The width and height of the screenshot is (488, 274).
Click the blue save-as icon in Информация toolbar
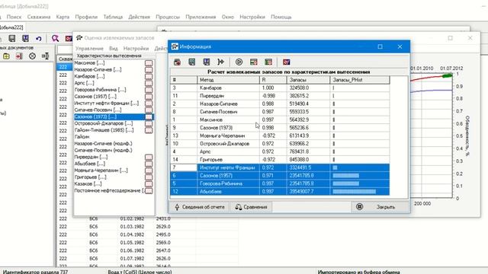tap(207, 62)
